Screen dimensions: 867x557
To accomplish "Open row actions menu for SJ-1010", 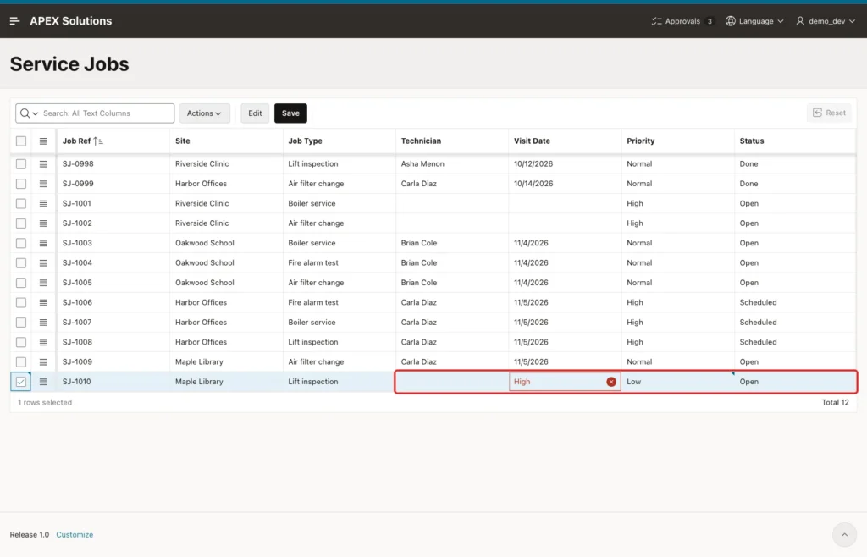I will 43,382.
